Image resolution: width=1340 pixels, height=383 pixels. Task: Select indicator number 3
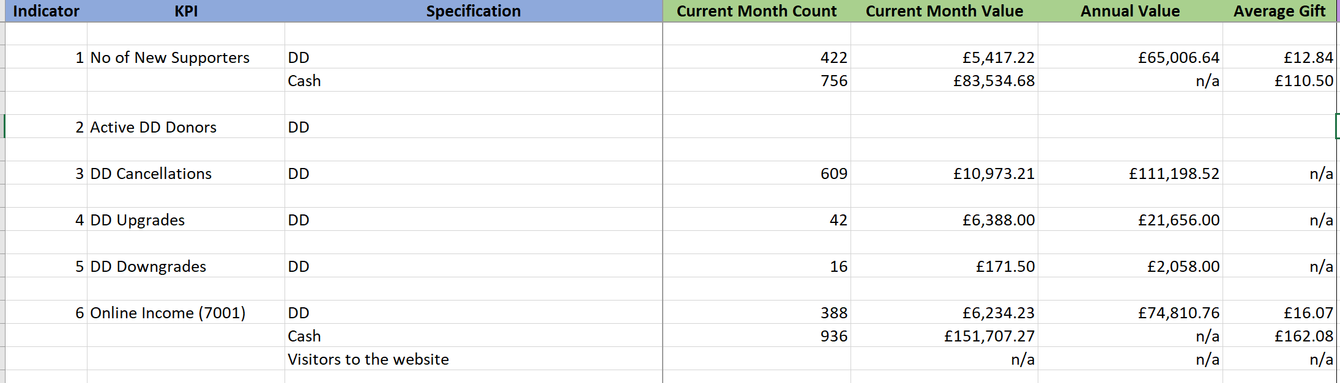coord(46,173)
